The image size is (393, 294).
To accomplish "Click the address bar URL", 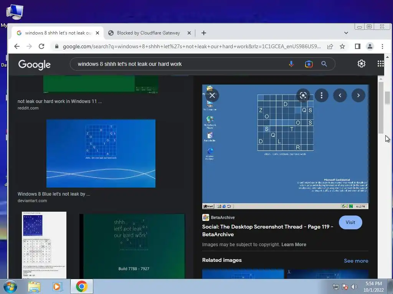I will tap(192, 46).
